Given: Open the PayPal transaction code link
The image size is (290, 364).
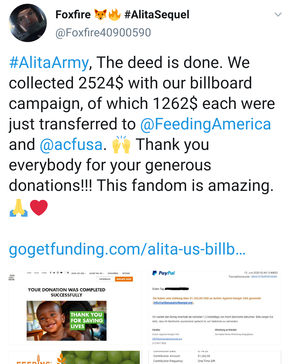Looking at the screenshot, I should pos(264,277).
